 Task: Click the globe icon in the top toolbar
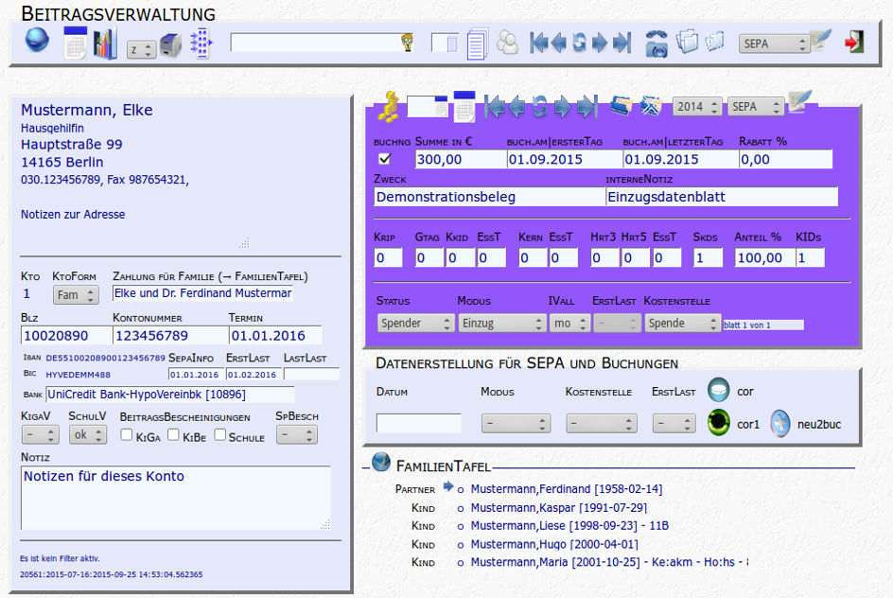tap(37, 42)
